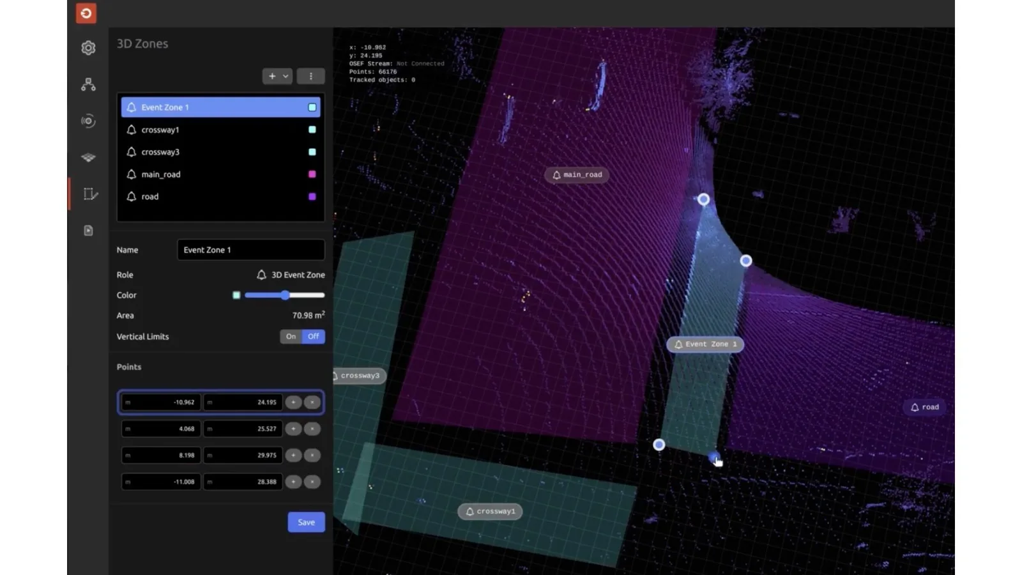Remove the -10.962 point row
This screenshot has width=1022, height=575.
click(312, 402)
